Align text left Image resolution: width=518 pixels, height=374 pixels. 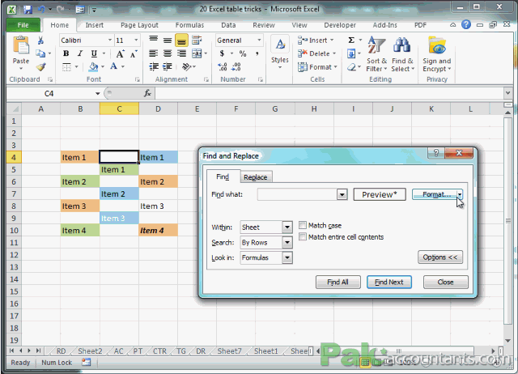pos(153,53)
